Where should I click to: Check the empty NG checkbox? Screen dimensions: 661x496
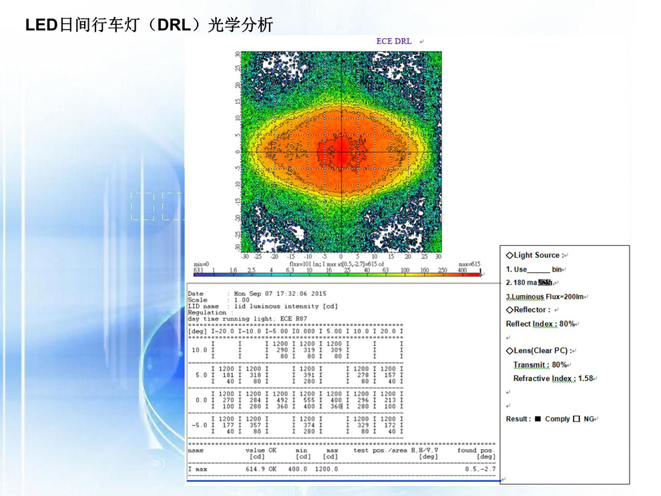point(576,419)
